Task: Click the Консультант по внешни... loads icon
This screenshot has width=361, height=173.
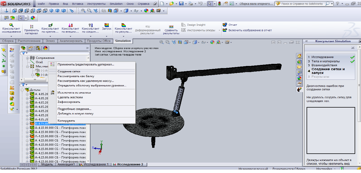Action: click(70, 25)
